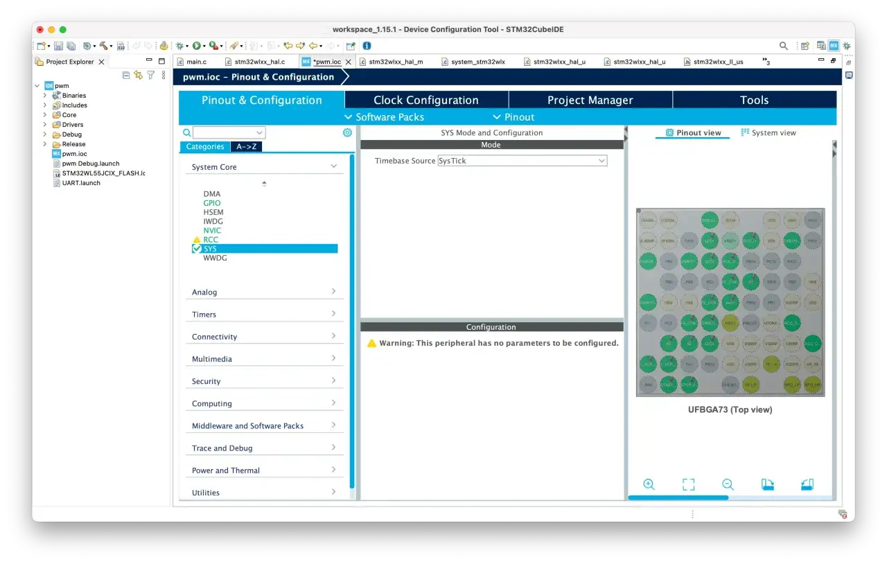Expand the Connectivity category

(x=264, y=336)
